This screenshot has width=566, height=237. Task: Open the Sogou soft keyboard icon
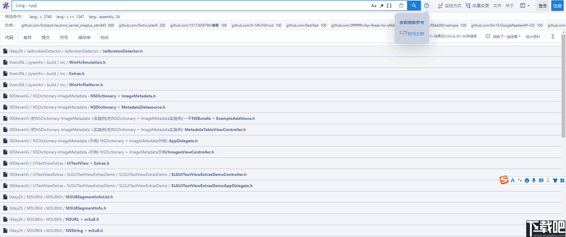(x=541, y=180)
